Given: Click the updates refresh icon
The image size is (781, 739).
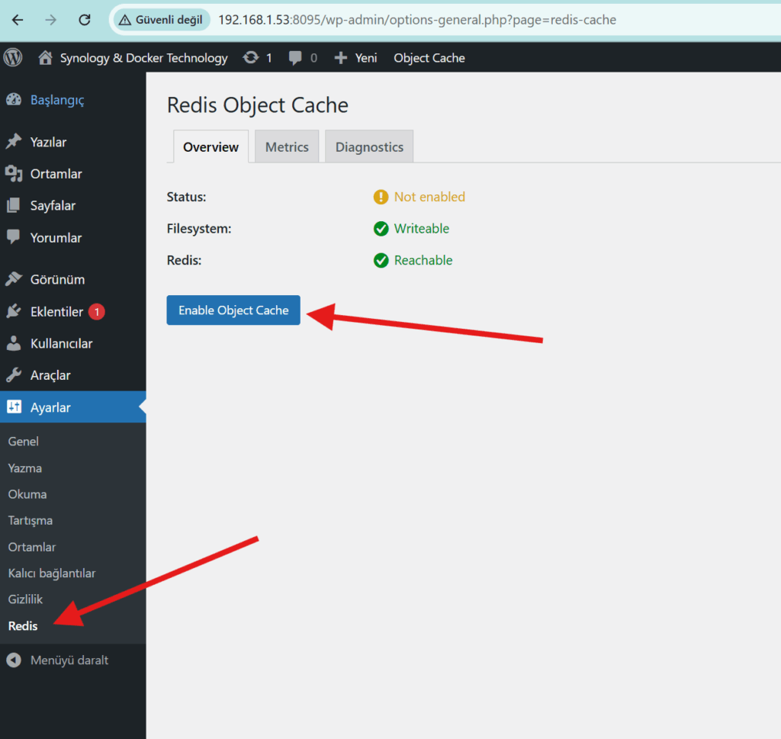Looking at the screenshot, I should [x=250, y=58].
